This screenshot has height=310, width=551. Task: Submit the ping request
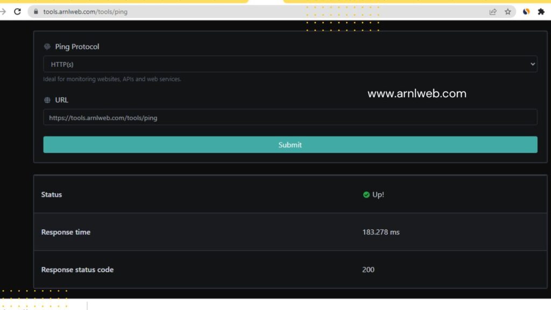[290, 144]
